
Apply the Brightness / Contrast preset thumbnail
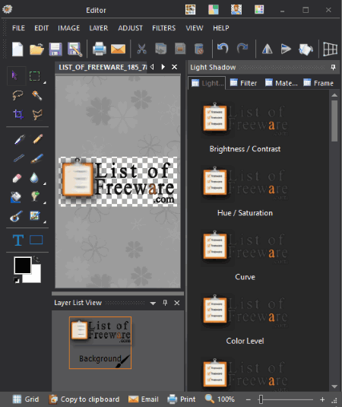click(245, 119)
